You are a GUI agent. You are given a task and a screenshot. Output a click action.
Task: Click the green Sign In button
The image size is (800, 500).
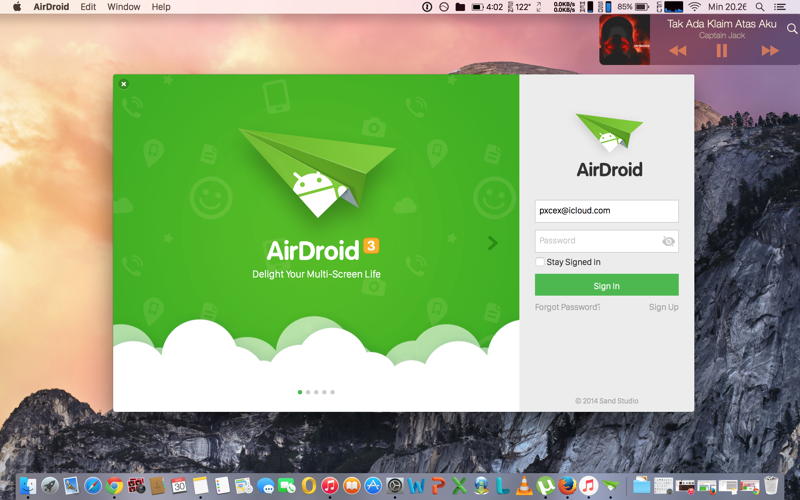click(x=607, y=285)
